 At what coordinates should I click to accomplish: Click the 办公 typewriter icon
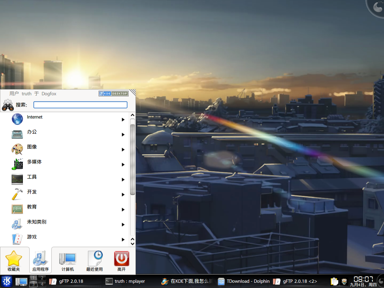tap(17, 134)
